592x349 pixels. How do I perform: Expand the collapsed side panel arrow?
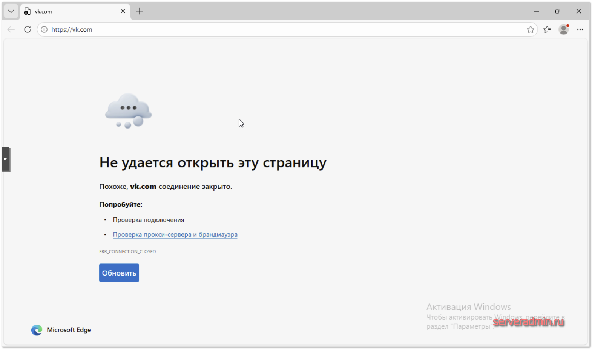click(6, 159)
